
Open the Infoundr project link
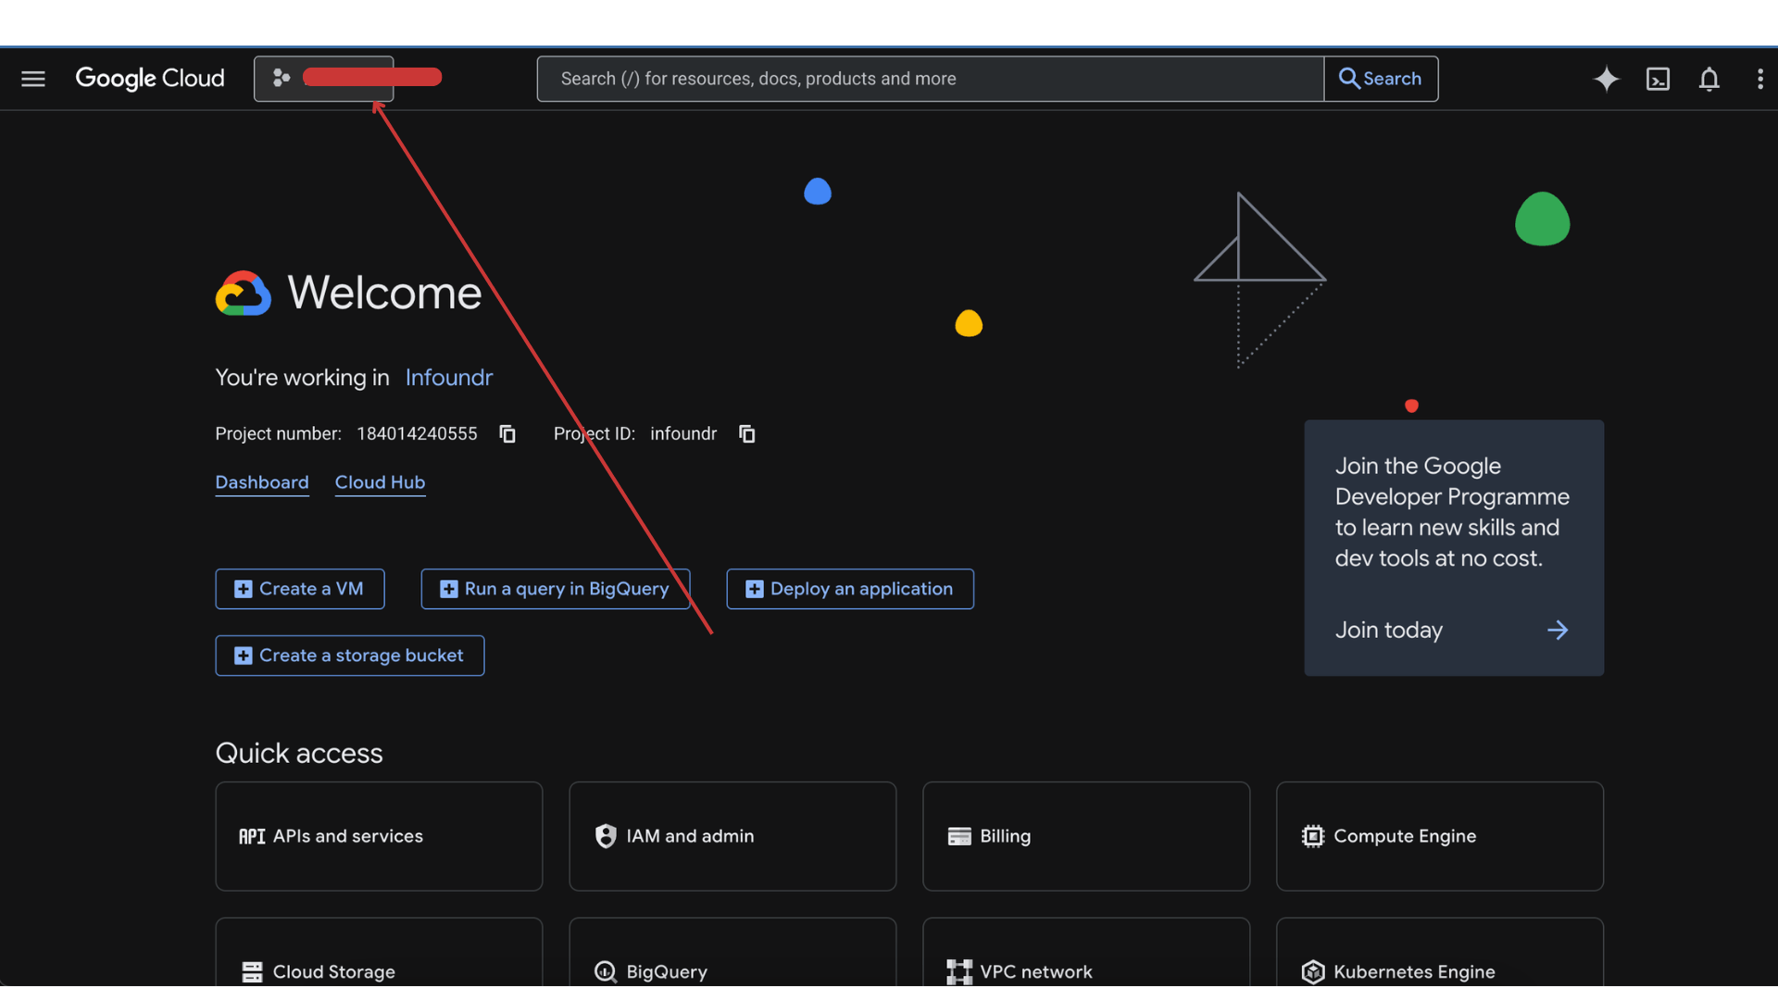[448, 378]
